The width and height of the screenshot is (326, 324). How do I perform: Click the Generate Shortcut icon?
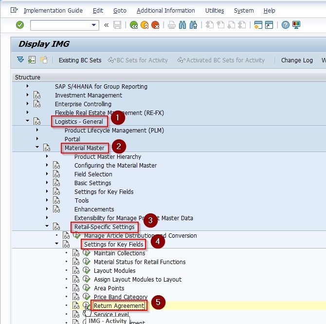tap(269, 25)
